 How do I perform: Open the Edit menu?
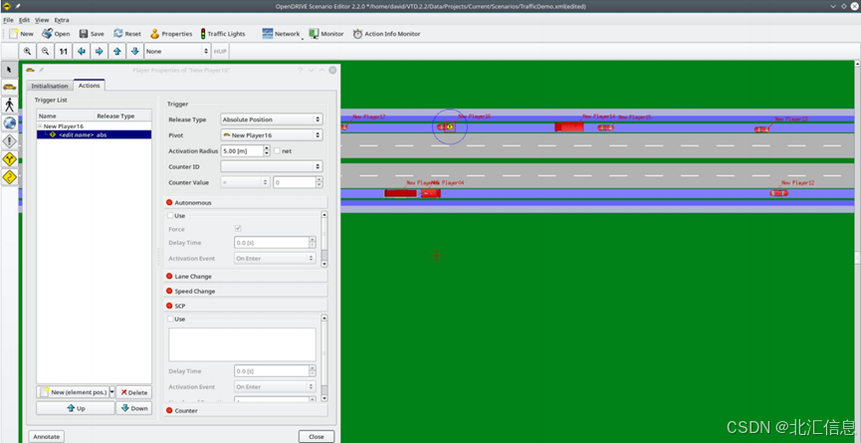point(25,20)
